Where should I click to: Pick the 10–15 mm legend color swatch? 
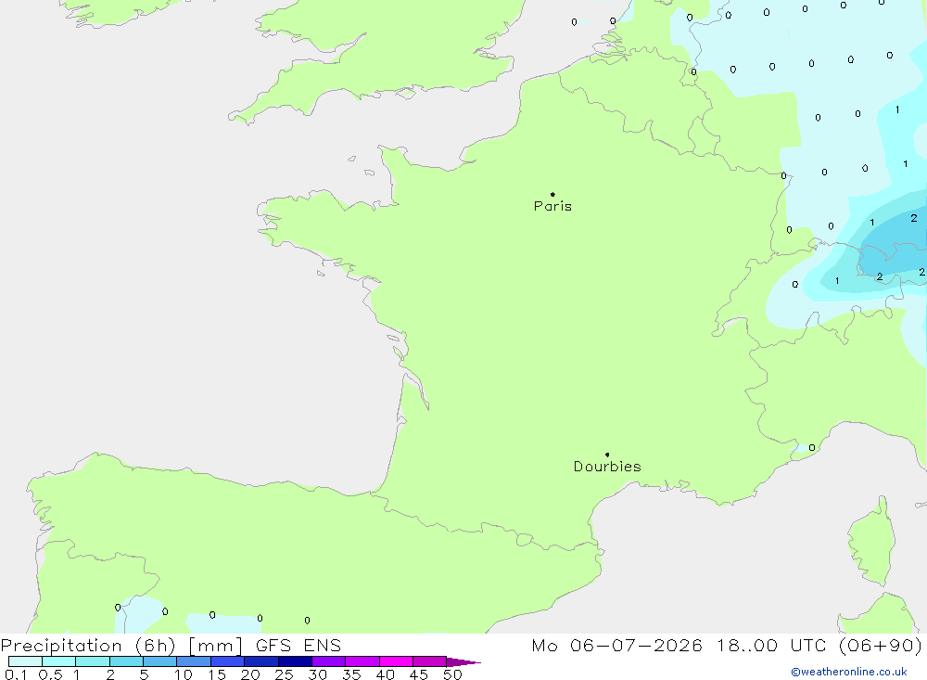tap(194, 661)
